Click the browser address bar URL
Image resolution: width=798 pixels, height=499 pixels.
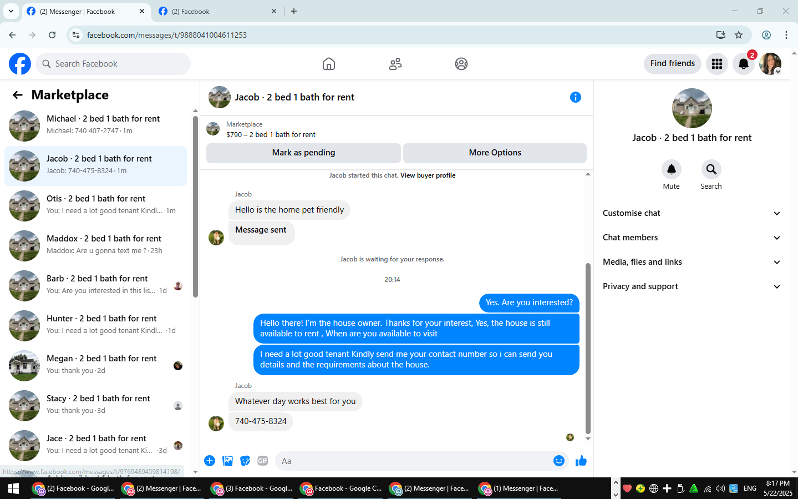(x=167, y=35)
